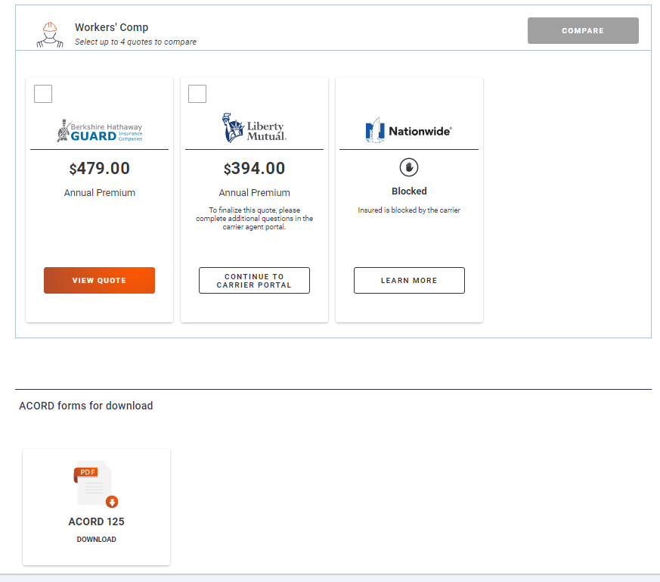Screen dimensions: 660x582
Task: Click the Workers' Comp hard hat icon
Action: click(x=50, y=35)
